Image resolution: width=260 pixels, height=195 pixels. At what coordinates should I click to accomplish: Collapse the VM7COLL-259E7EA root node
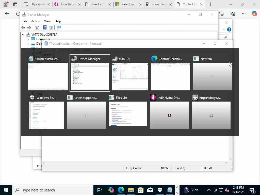click(x=23, y=35)
